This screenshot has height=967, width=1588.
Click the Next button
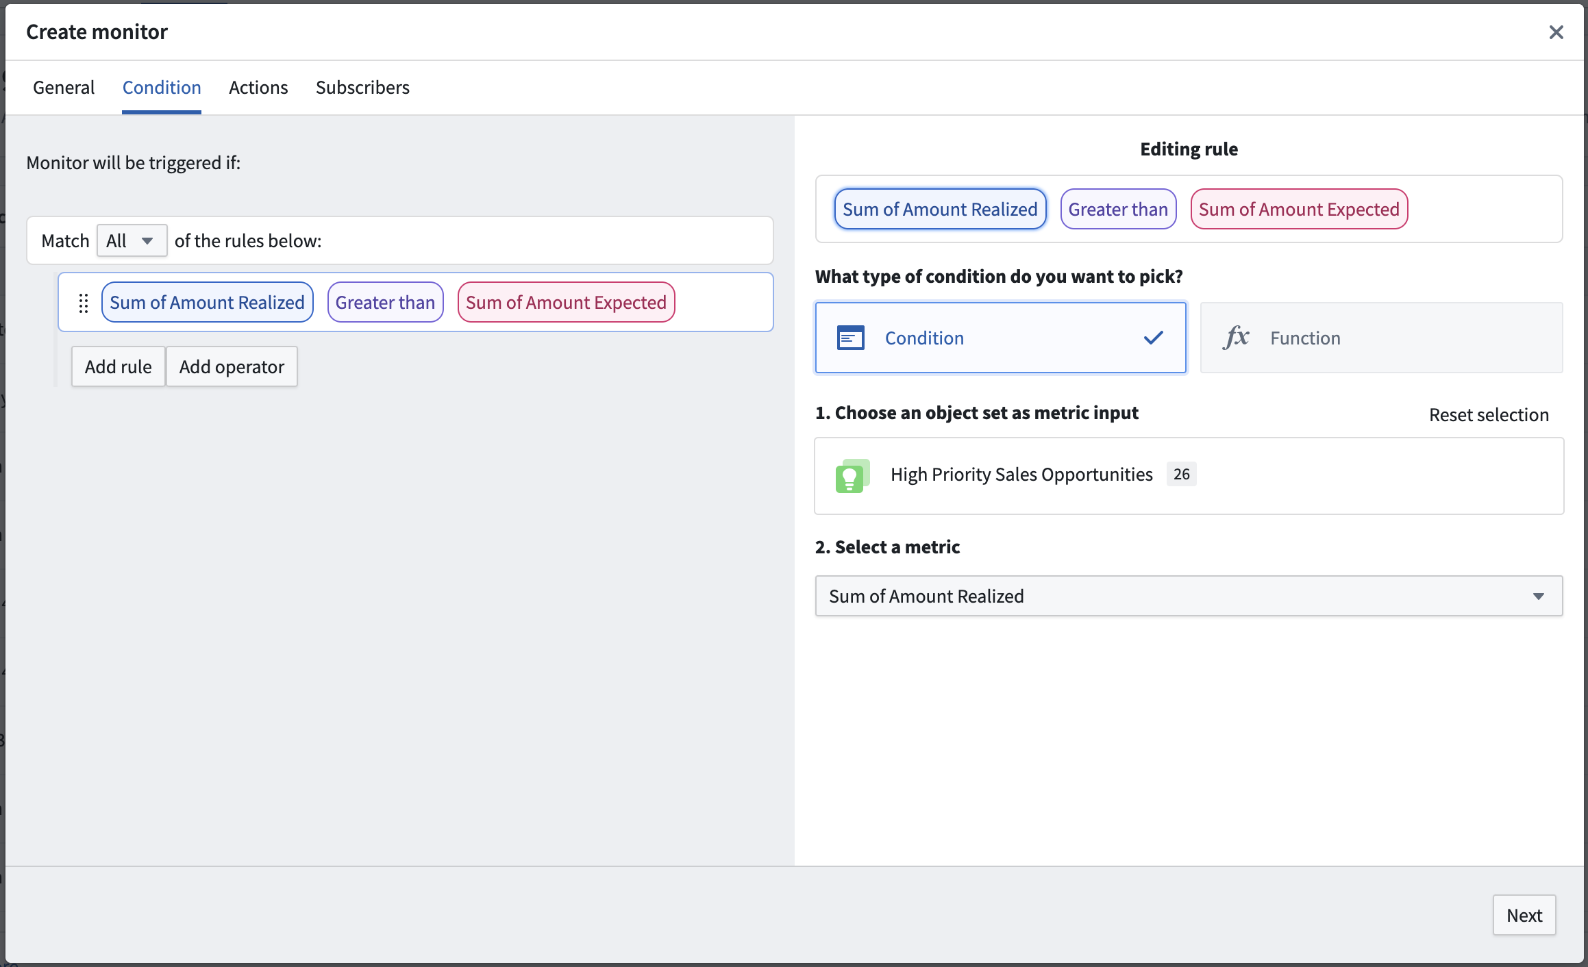1524,916
